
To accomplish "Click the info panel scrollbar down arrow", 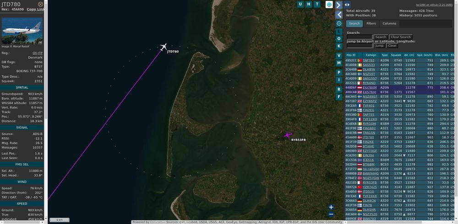I will click(45, 219).
